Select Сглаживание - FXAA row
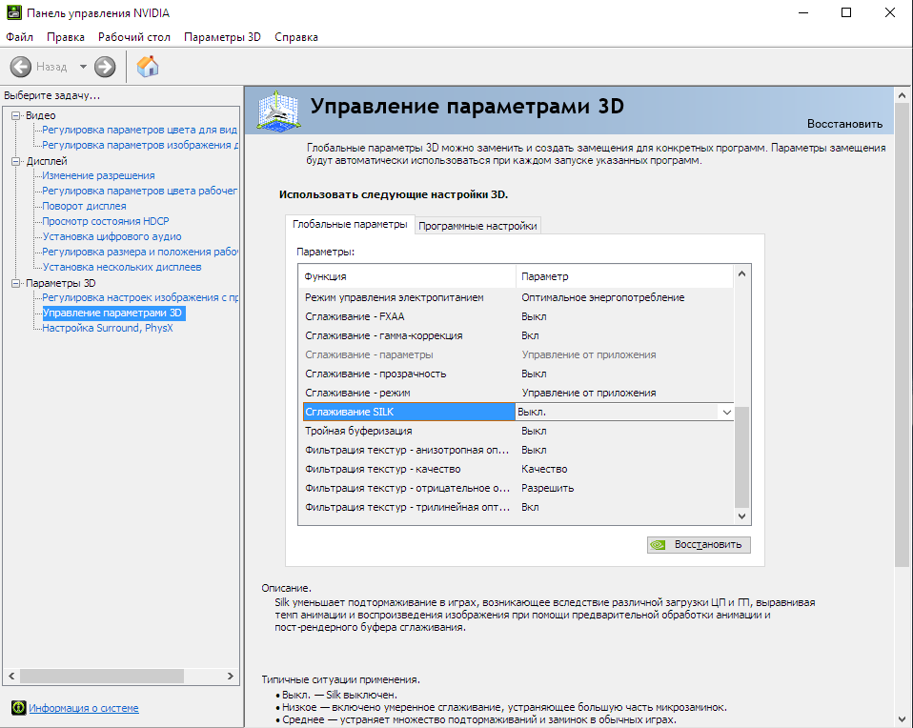 point(516,316)
